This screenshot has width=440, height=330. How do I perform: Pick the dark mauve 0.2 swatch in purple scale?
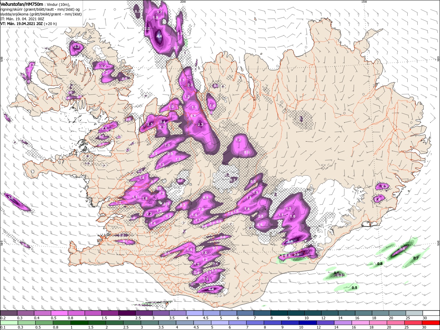[x=9, y=313]
